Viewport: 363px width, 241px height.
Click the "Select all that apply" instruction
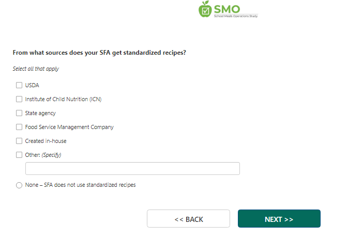(33, 69)
